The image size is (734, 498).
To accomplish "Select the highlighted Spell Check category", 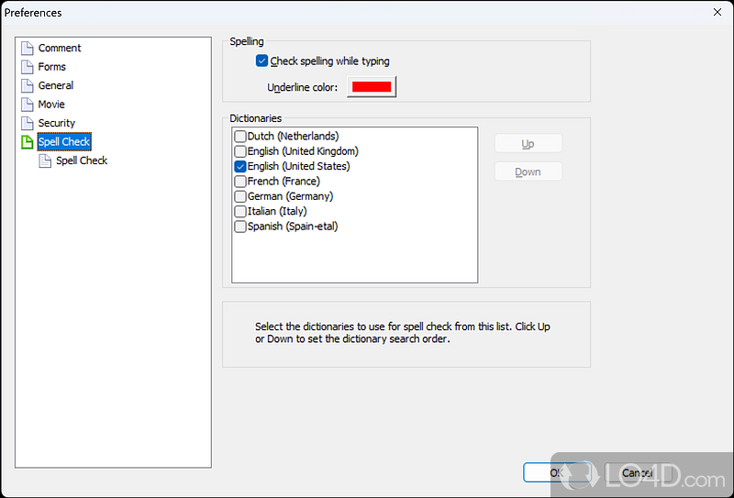I will [64, 142].
